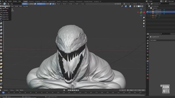Switch to the Sculpting workspace tab
Screen dimensions: 175x98
pyautogui.click(x=37, y=2)
